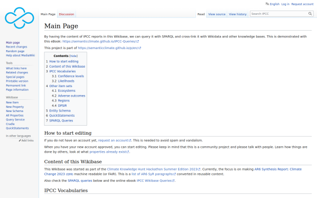The image size is (317, 198).
Task: Open IPCC Wikibase Queries ebook link
Action: coord(155,181)
